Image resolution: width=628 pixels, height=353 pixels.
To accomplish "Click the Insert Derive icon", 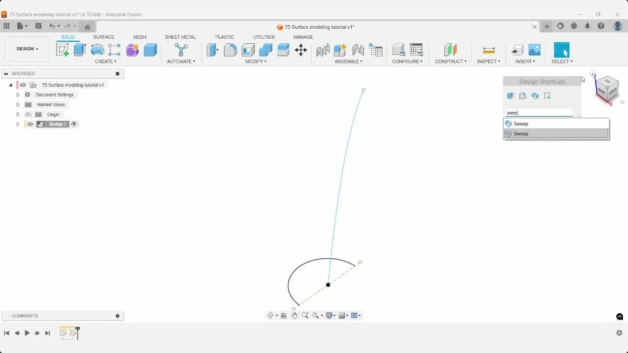I will (x=517, y=50).
